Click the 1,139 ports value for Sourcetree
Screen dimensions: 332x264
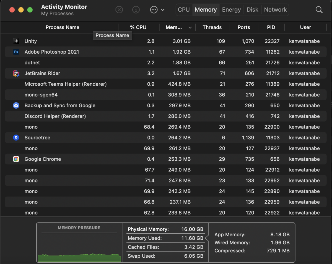(x=248, y=138)
